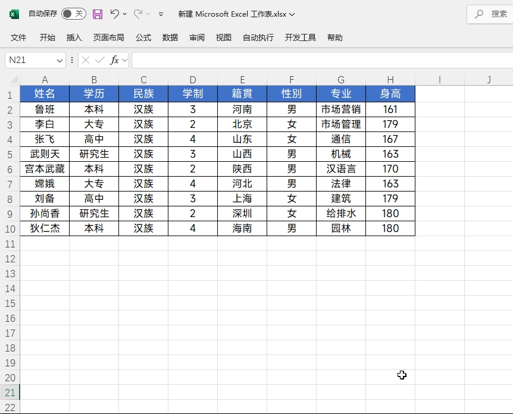Click the 搜索 search box
Screen dimensions: 513x414
point(491,14)
